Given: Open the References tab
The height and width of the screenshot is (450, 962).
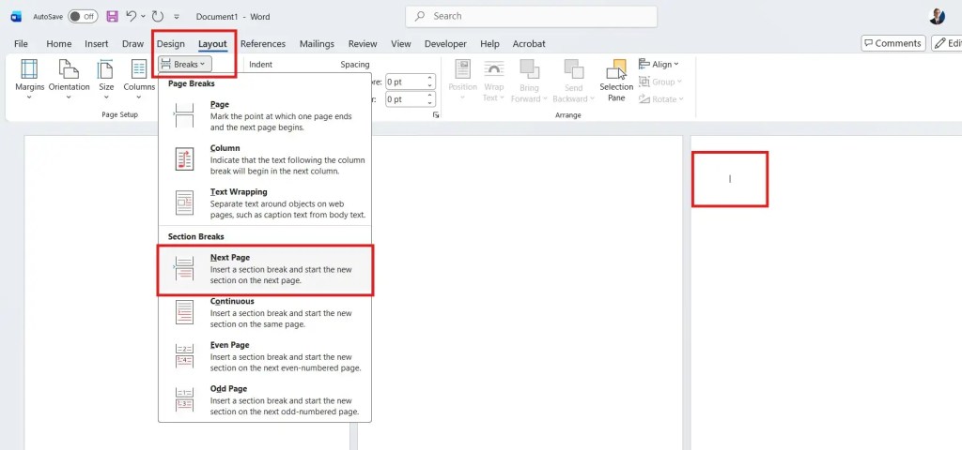Looking at the screenshot, I should tap(263, 43).
